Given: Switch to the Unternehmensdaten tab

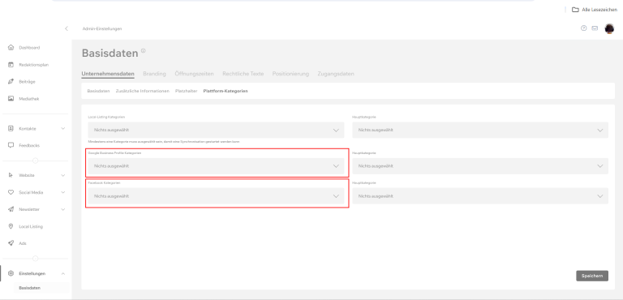Looking at the screenshot, I should pyautogui.click(x=108, y=74).
